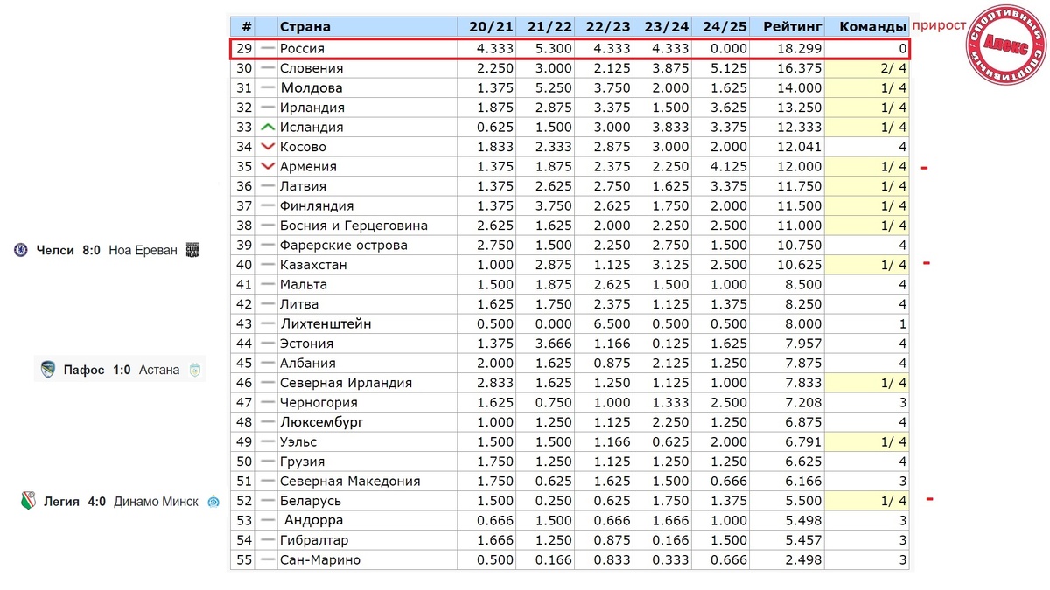Image resolution: width=1050 pixels, height=590 pixels.
Task: Click the Команды column header
Action: pos(867,27)
